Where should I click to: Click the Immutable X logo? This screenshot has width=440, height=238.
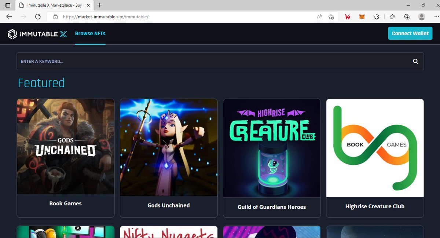pos(37,34)
